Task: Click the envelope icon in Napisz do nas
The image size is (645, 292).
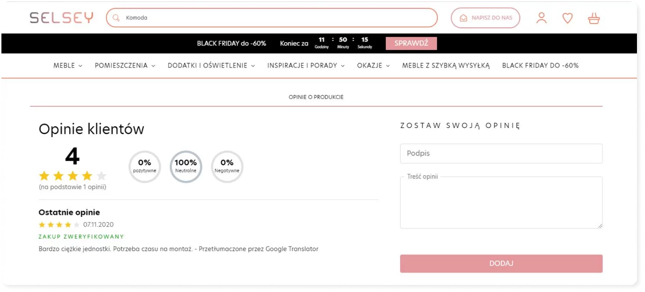Action: pyautogui.click(x=463, y=18)
